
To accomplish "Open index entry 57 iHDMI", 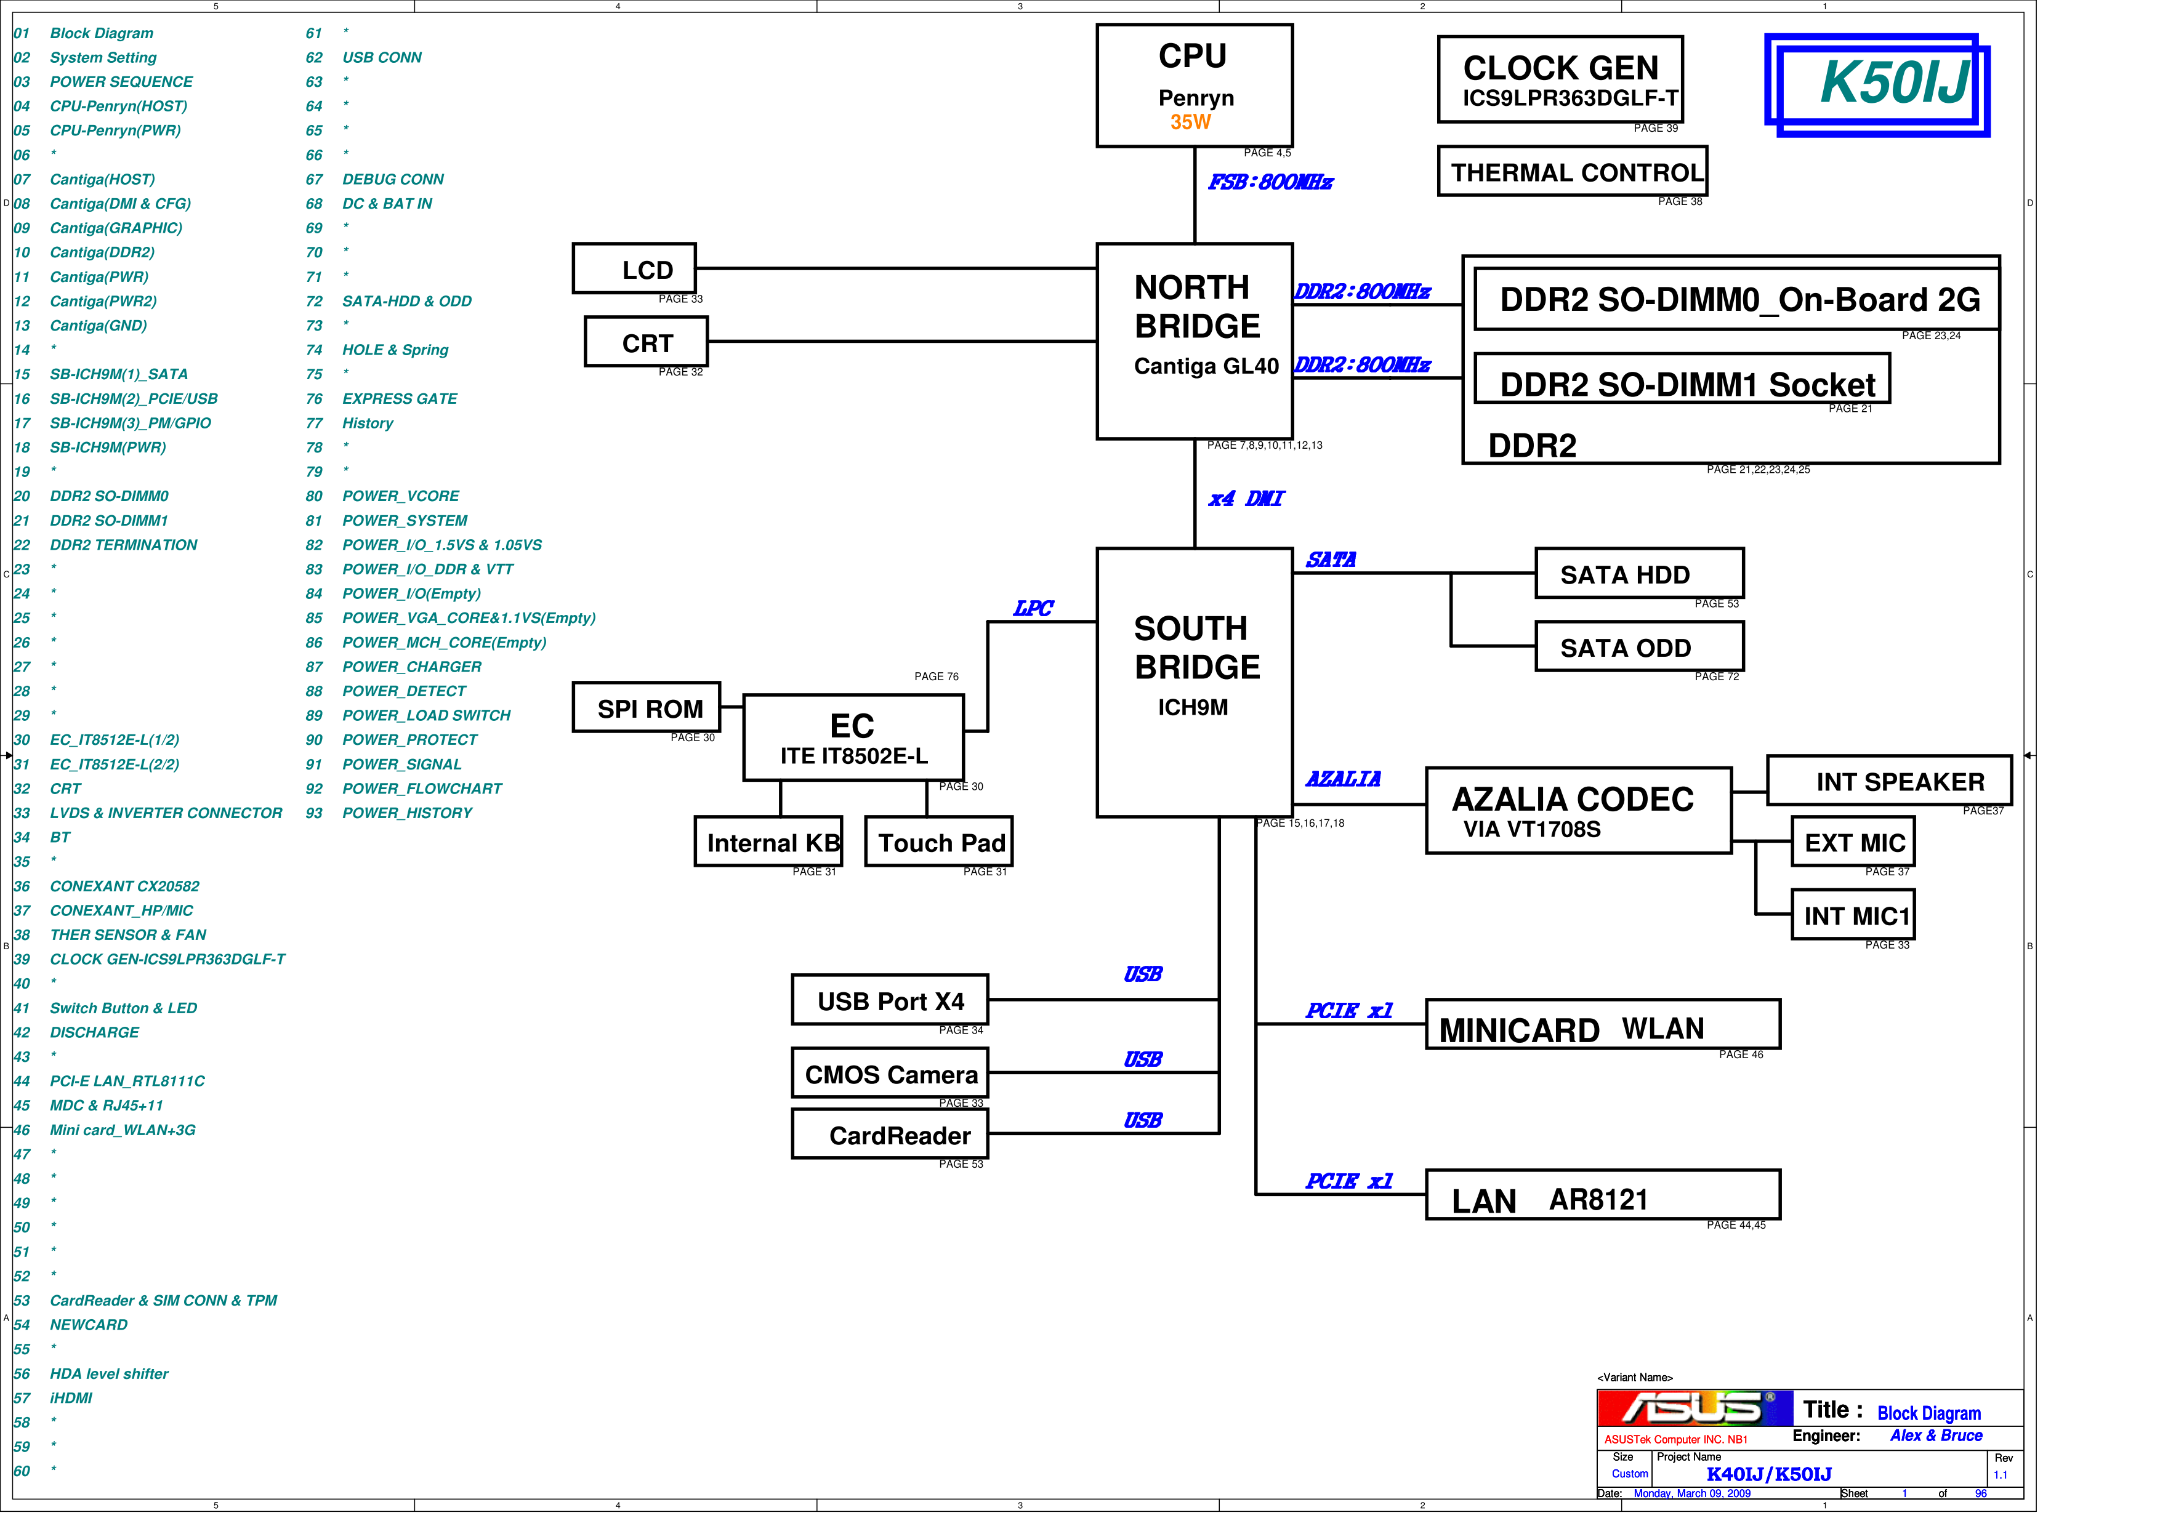I will click(53, 1399).
